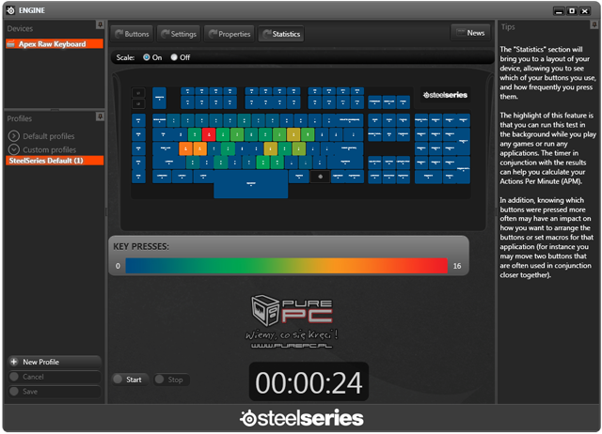Screen dimensions: 602x434
Task: Go to the Properties tab
Action: click(230, 34)
